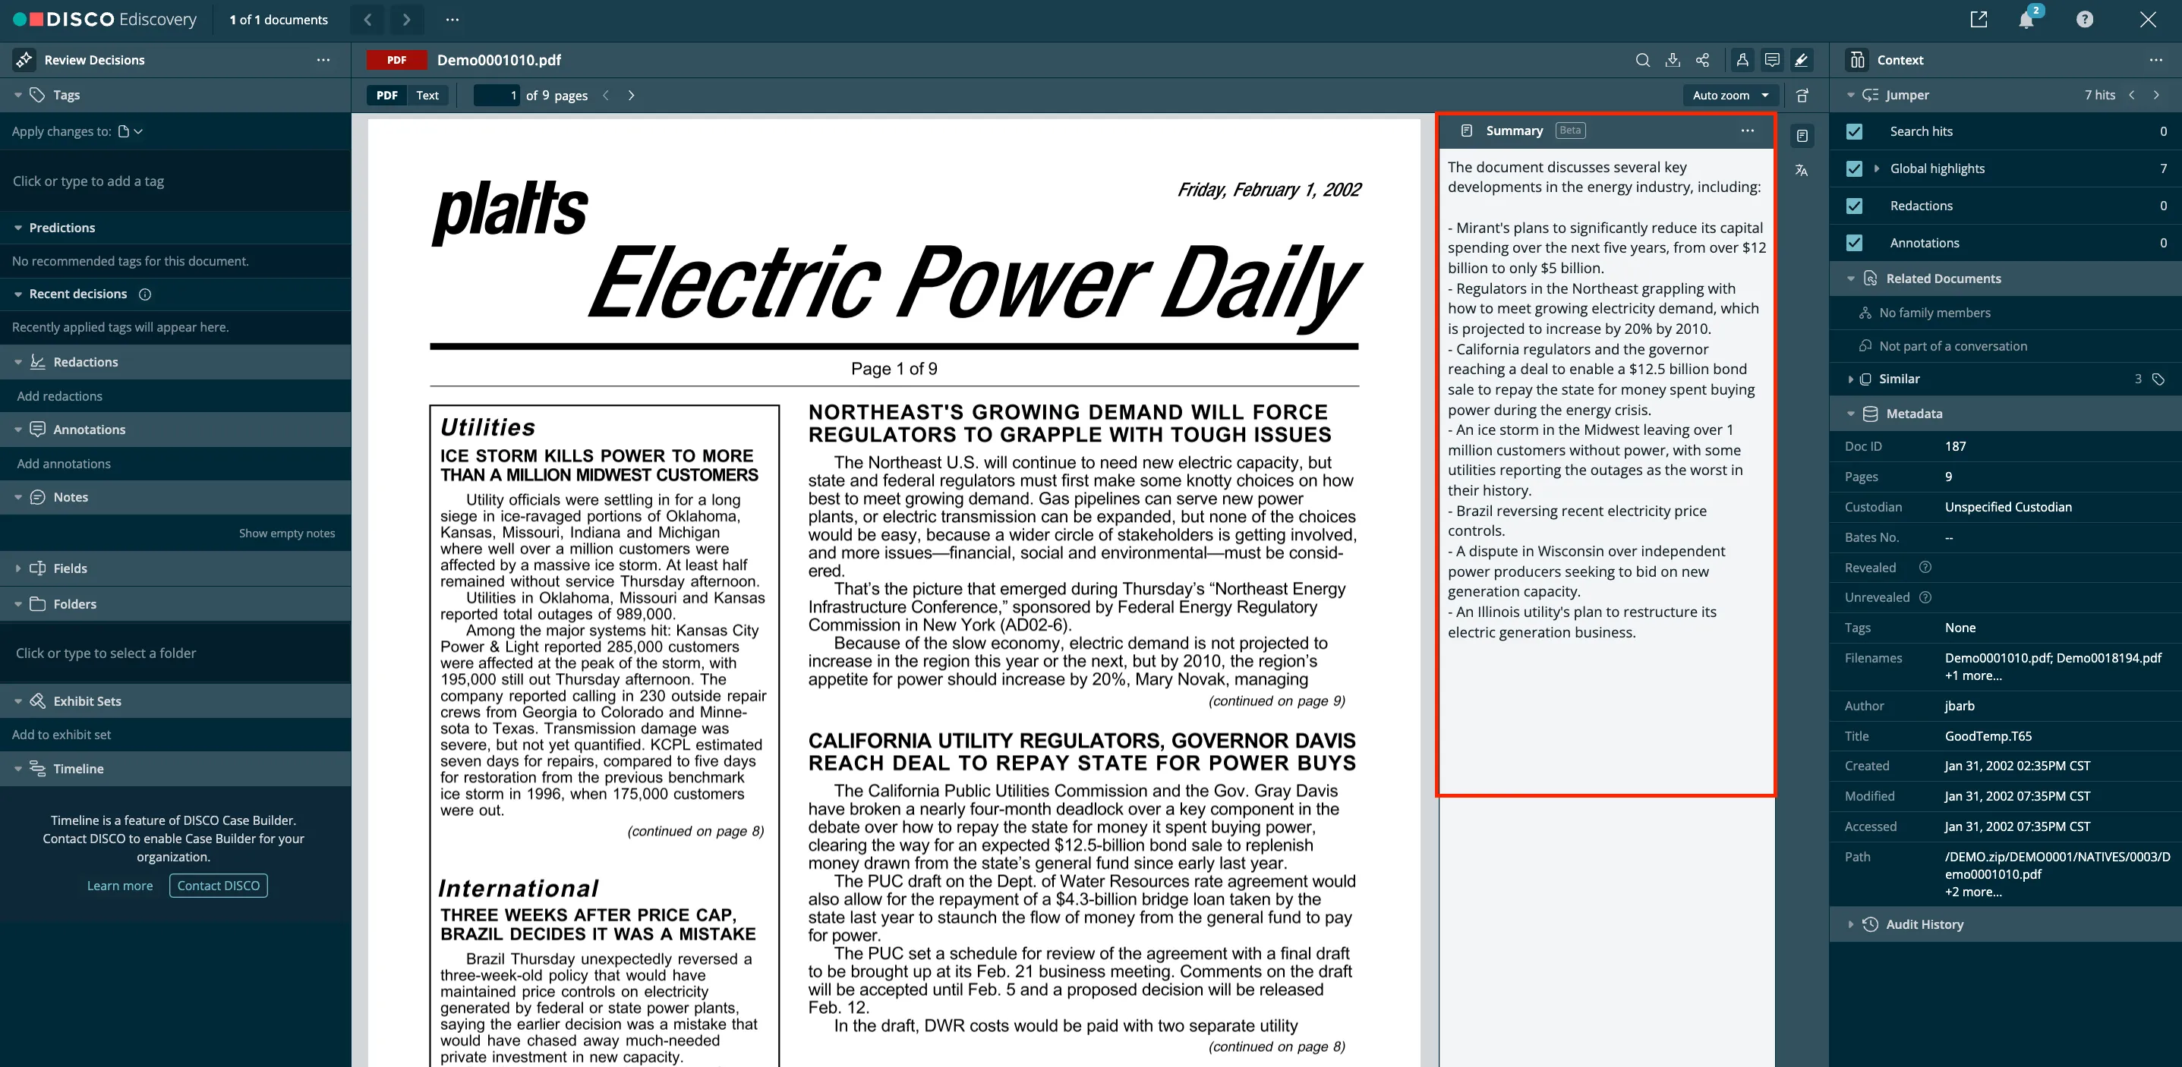Click the Summary panel icon beside the summary
Screen dimensions: 2182x1067
pyautogui.click(x=1466, y=130)
